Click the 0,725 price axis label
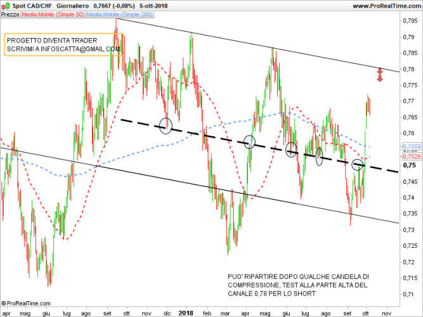 [x=410, y=246]
